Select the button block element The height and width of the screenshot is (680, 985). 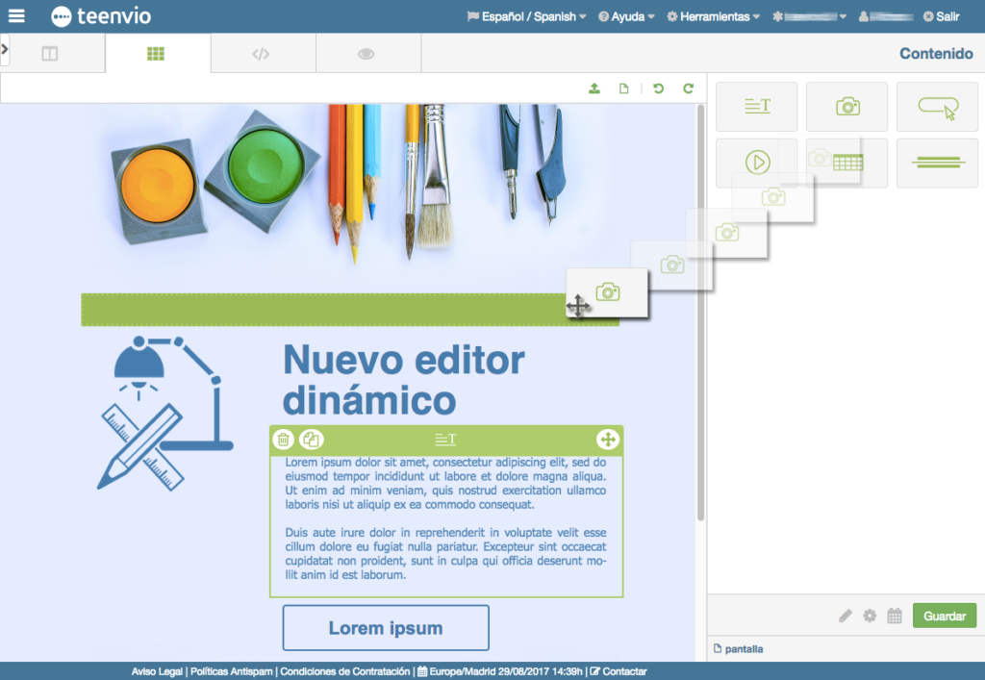coord(937,107)
